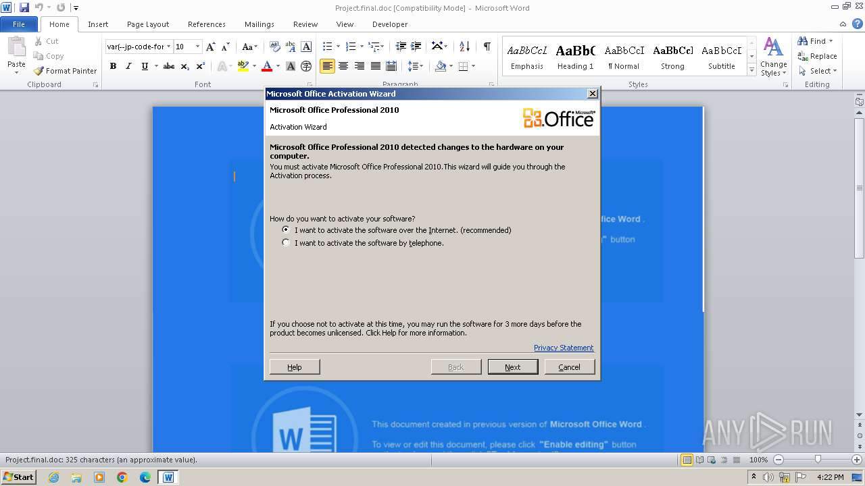This screenshot has width=865, height=486.
Task: Apply the Strong style
Action: 672,57
